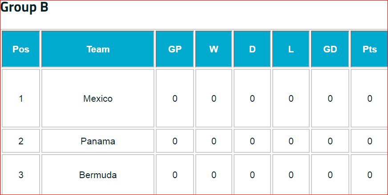388x195 pixels.
Task: Click the Pos column header
Action: point(21,49)
